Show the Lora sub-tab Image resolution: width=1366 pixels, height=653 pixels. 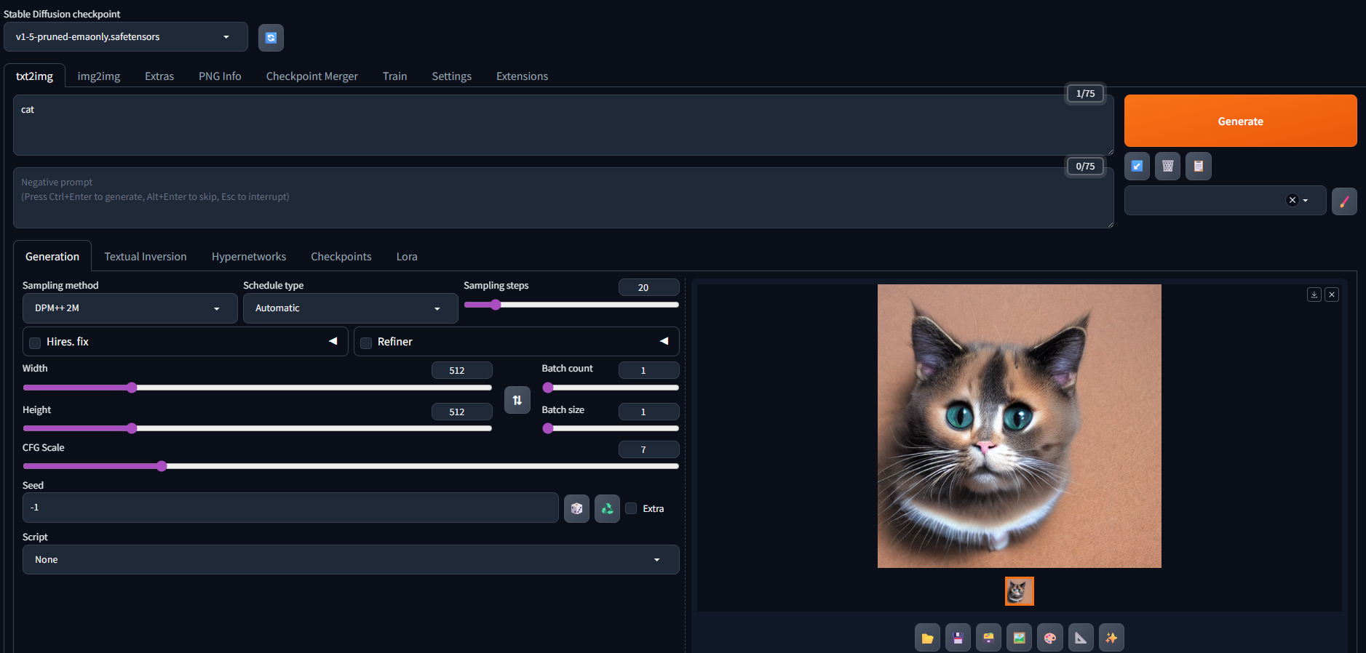click(407, 257)
